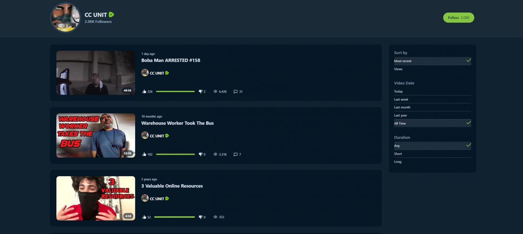523x234 pixels.
Task: Filter video date to Today
Action: (398, 92)
